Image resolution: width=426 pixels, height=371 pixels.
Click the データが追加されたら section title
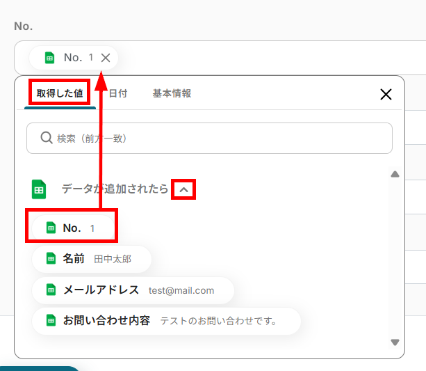pyautogui.click(x=115, y=189)
